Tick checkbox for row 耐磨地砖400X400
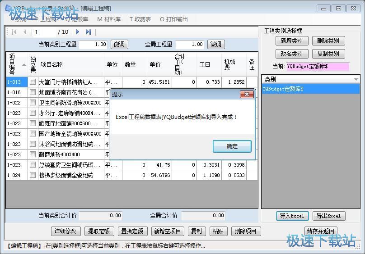The height and width of the screenshot is (254, 365). [x=33, y=154]
